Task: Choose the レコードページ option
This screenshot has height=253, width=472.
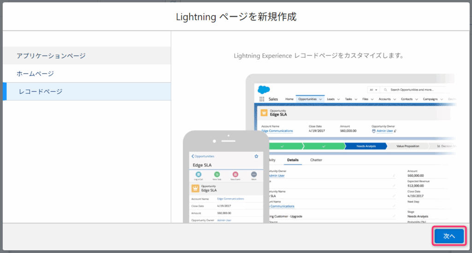Action: 41,92
